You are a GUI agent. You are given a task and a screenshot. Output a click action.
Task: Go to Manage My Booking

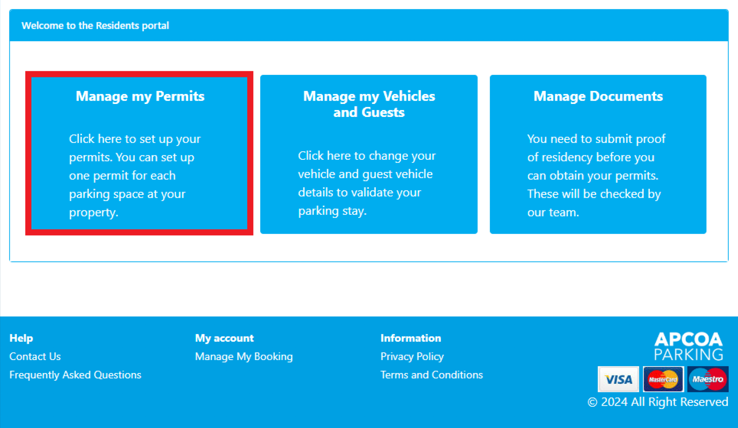click(x=244, y=356)
